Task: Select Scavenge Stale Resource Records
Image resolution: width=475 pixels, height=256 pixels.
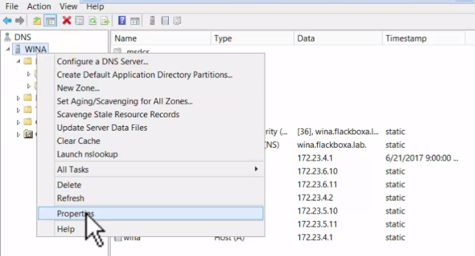Action: point(117,115)
